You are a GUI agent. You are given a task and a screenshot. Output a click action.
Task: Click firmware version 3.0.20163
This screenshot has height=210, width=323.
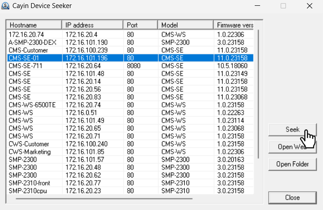pos(231,160)
